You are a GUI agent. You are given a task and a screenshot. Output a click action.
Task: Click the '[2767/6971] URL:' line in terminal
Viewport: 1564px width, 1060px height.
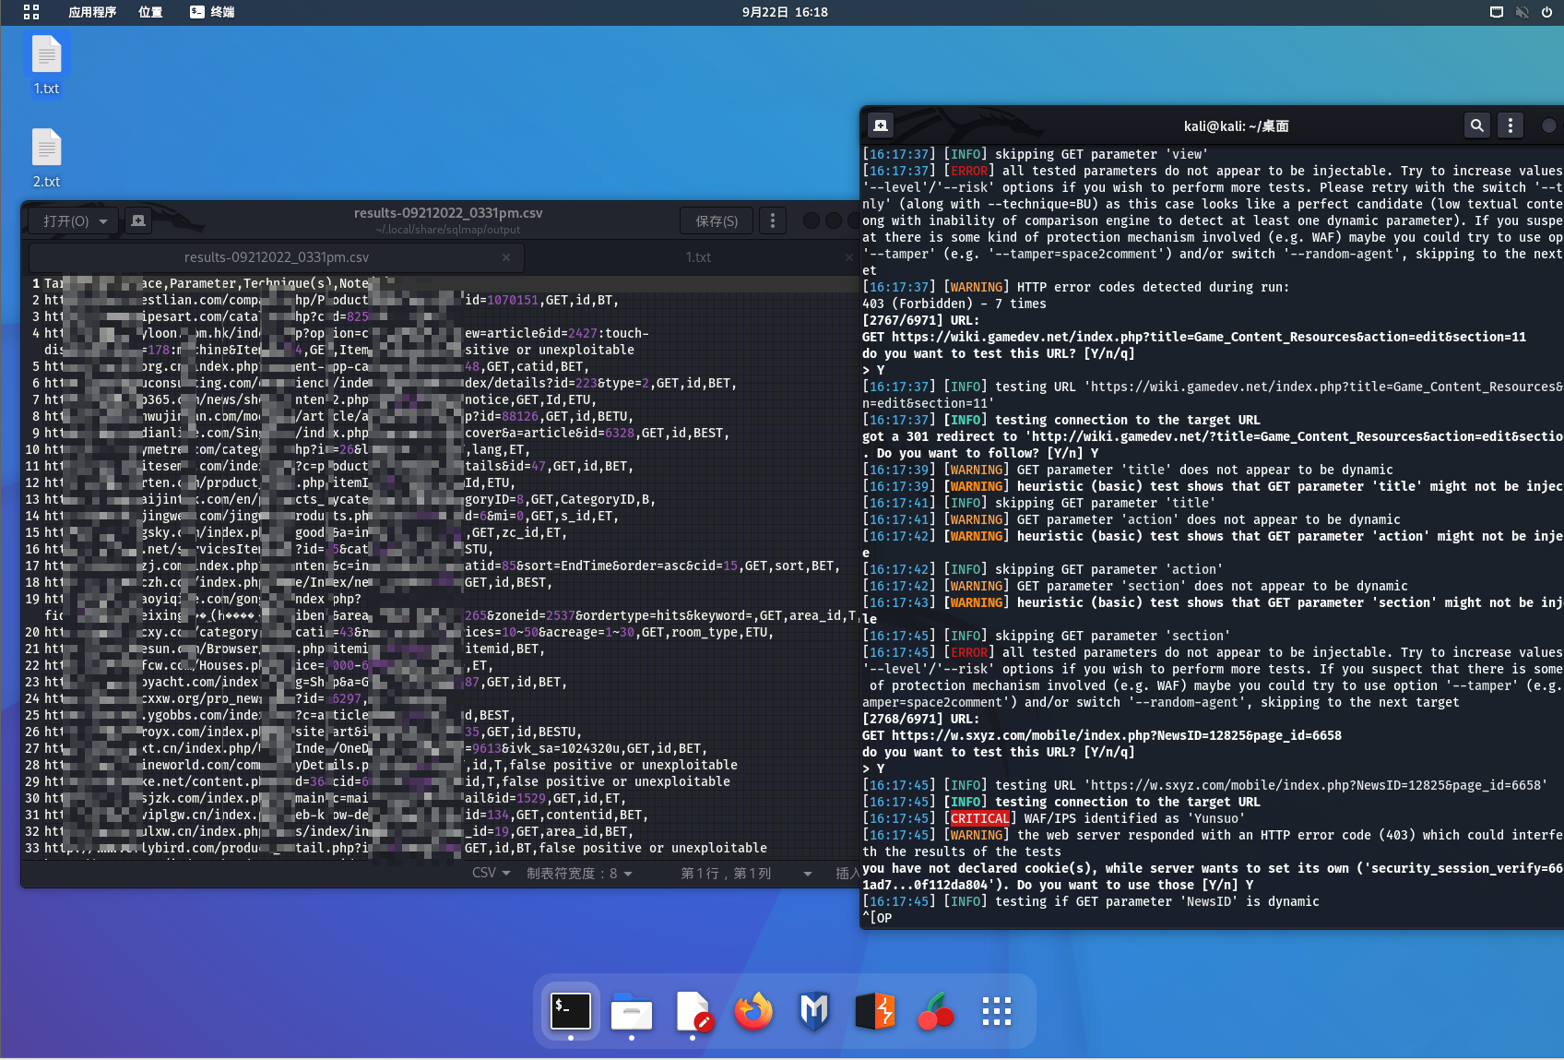(x=920, y=320)
